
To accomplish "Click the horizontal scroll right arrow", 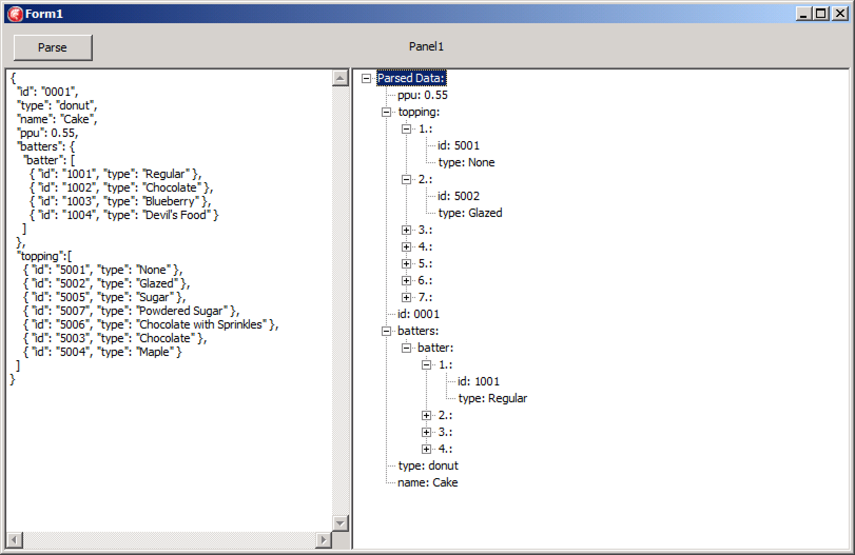I will pos(323,540).
